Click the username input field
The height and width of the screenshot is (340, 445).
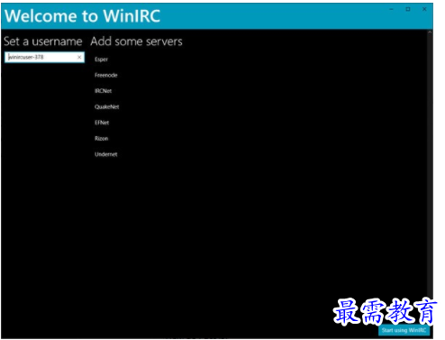pyautogui.click(x=44, y=57)
